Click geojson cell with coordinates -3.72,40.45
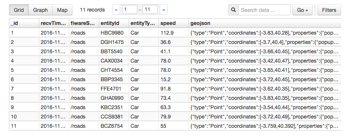The width and height of the screenshot is (349, 136). [265, 79]
